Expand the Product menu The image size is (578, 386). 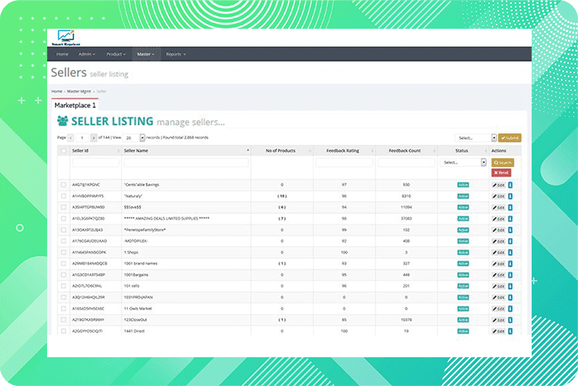pos(116,54)
